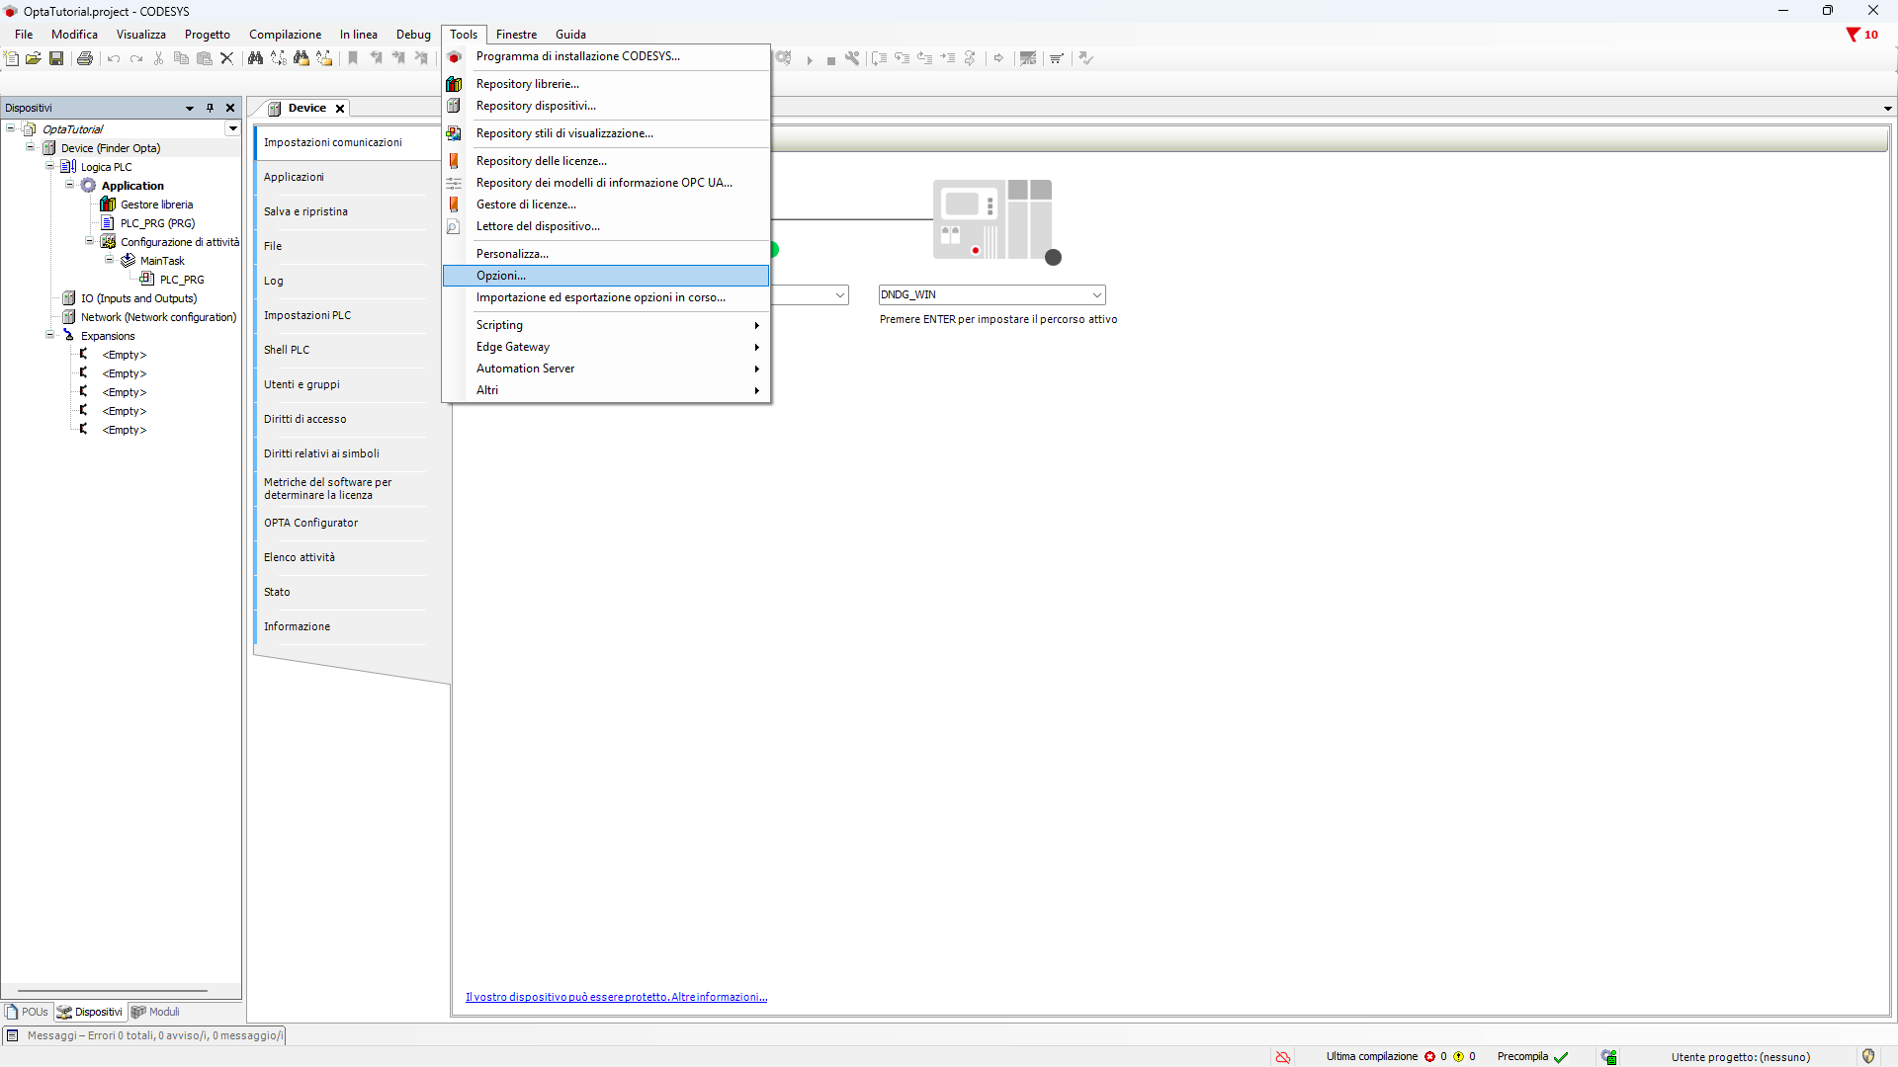This screenshot has width=1898, height=1067.
Task: Collapse the Expansions tree node
Action: point(50,335)
